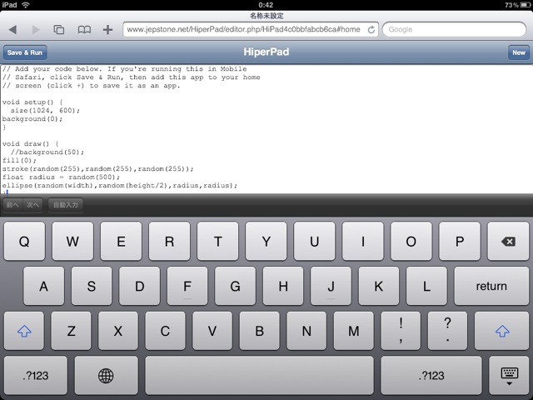Viewport: 533px width, 400px height.
Task: Hide keyboard with dismiss key
Action: [x=509, y=376]
